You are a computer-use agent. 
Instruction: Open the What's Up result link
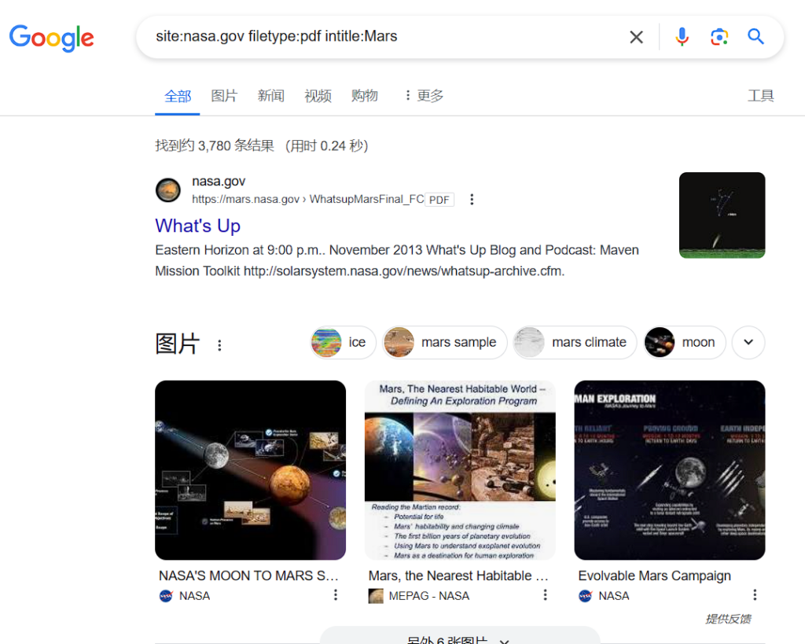tap(197, 226)
